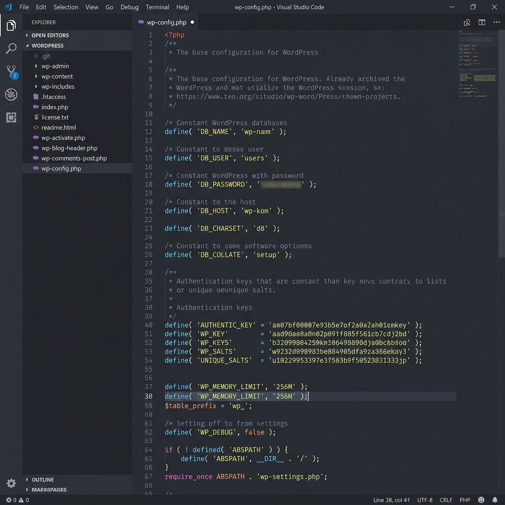Click the 'DB_HOST' string on line 21

click(x=214, y=211)
